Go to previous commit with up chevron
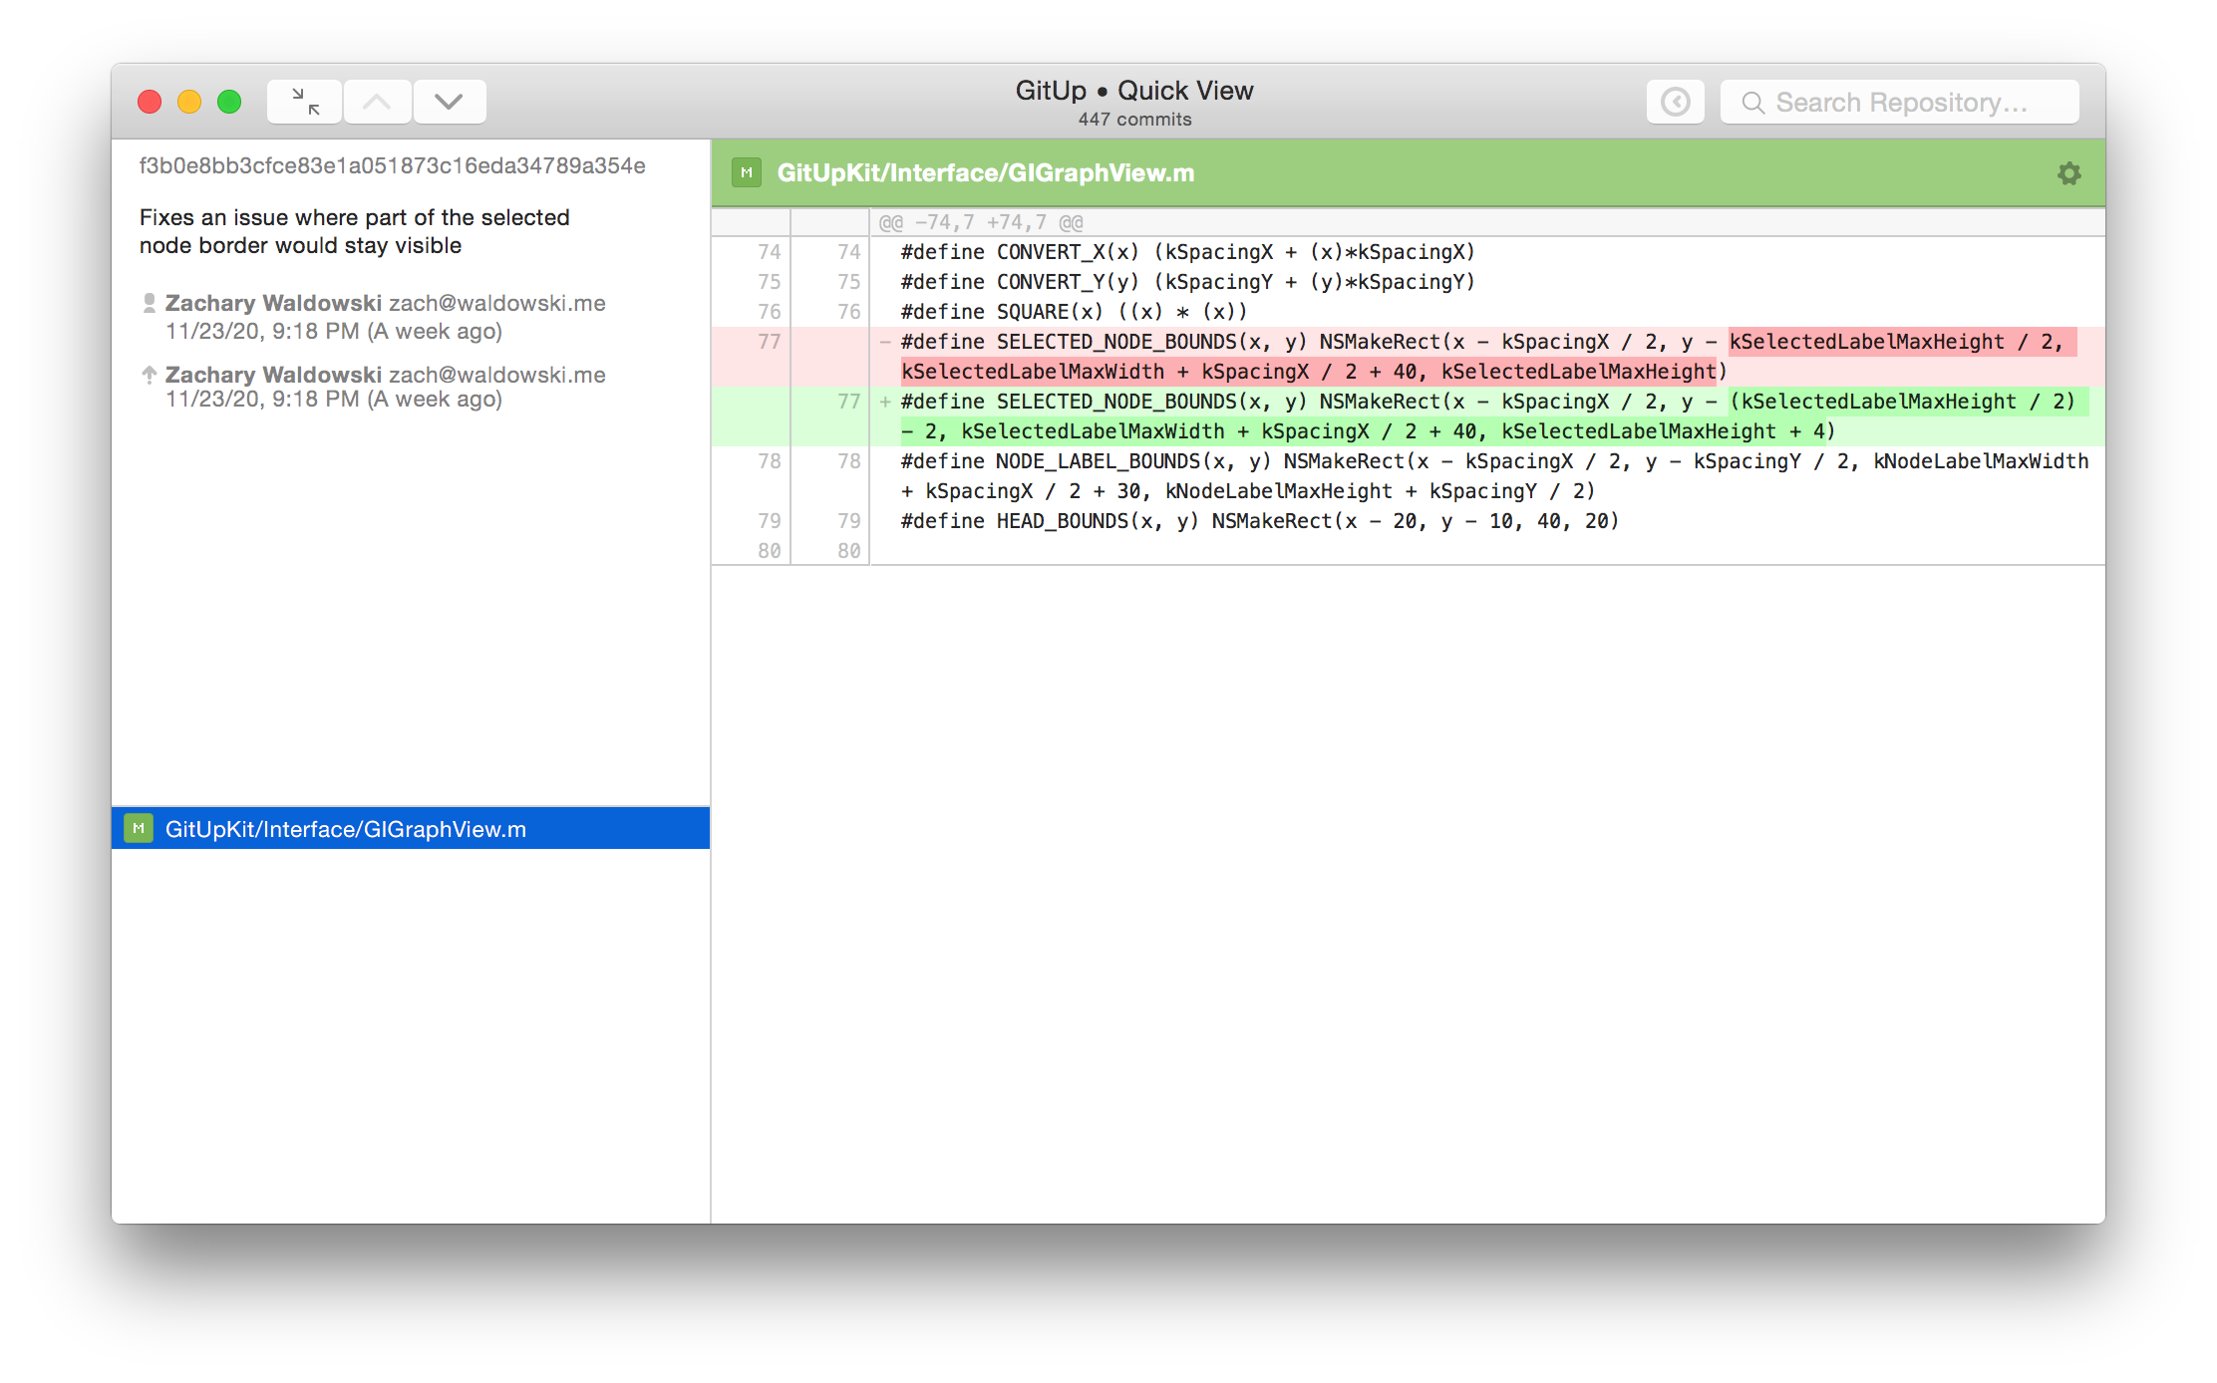This screenshot has height=1383, width=2217. pos(377,102)
